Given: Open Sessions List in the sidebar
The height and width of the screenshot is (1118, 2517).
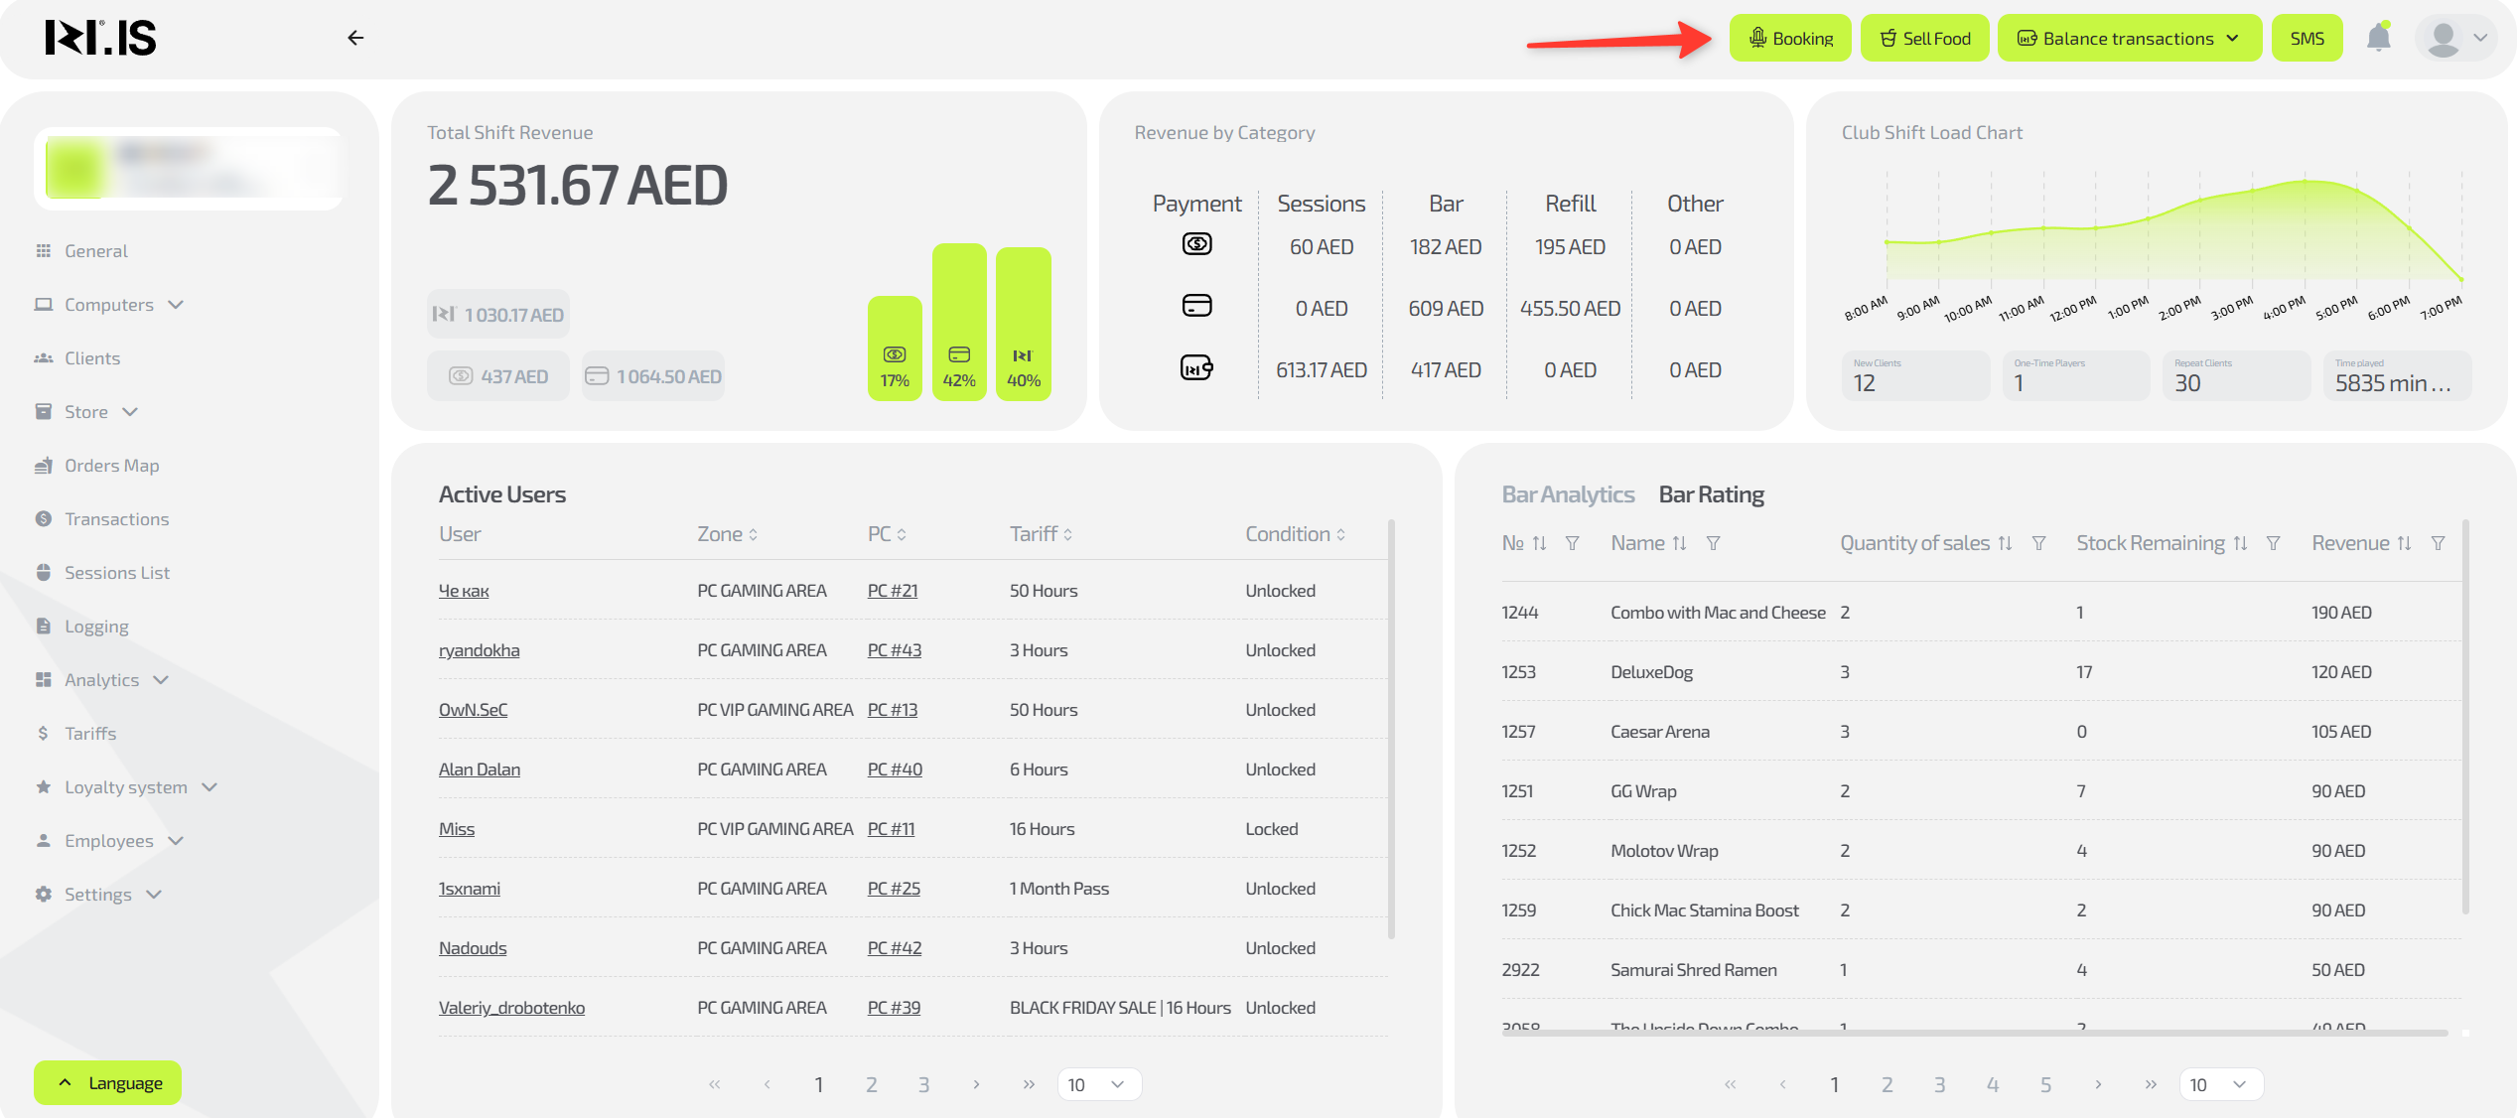Looking at the screenshot, I should 117,573.
